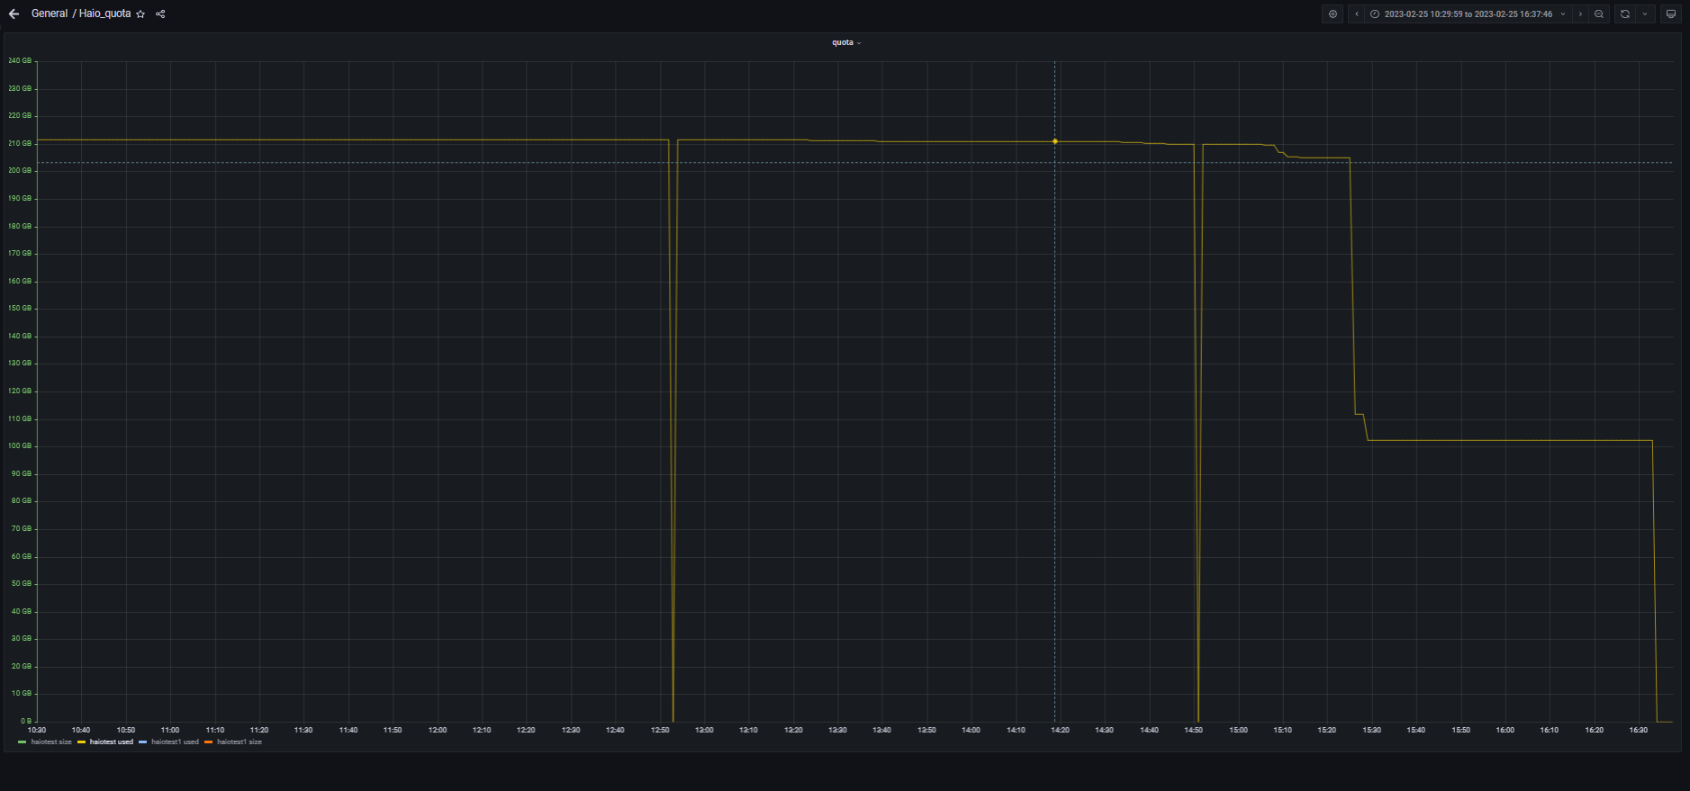
Task: Click the Haio_quota dashboard title
Action: [104, 14]
